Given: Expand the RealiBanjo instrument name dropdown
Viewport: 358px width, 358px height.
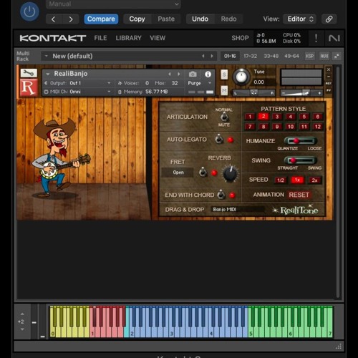Looking at the screenshot, I should [48, 74].
